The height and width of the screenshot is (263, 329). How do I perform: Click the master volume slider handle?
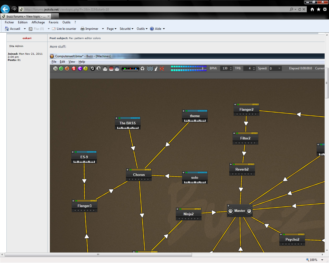203,68
